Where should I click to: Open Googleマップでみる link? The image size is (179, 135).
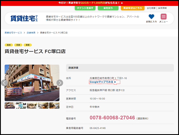[x=103, y=82]
